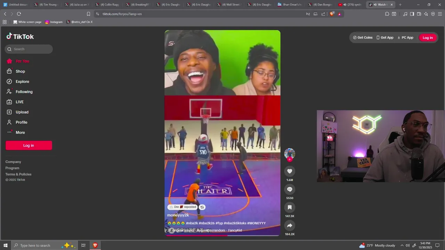Click the Brave browser taskbar icon

95,245
